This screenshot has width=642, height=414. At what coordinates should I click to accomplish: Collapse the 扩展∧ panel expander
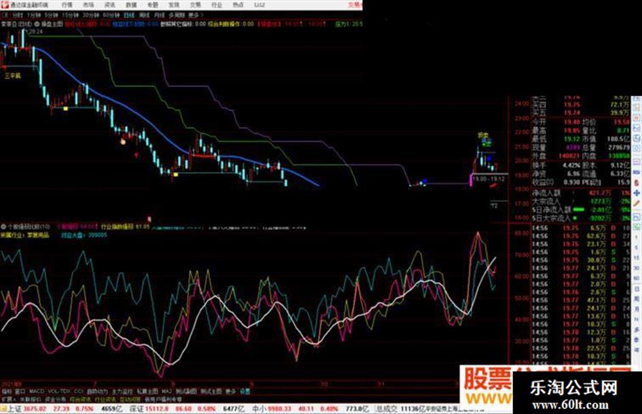[9, 399]
